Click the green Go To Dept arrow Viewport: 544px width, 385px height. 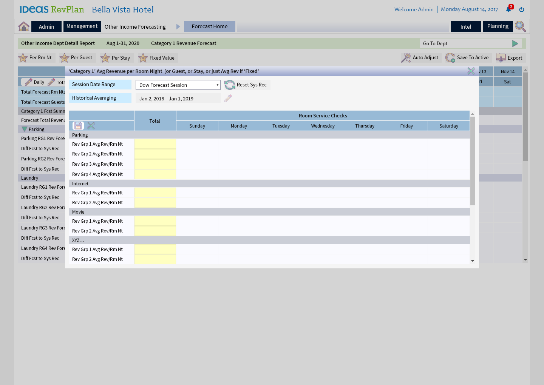[x=515, y=43]
